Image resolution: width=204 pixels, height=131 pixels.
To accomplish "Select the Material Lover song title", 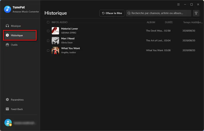I will click(x=69, y=29).
